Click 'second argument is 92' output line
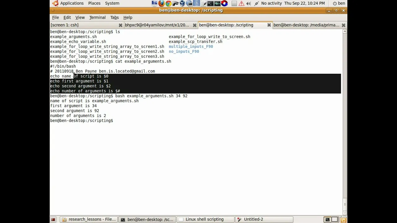This screenshot has width=397, height=223. tap(74, 111)
